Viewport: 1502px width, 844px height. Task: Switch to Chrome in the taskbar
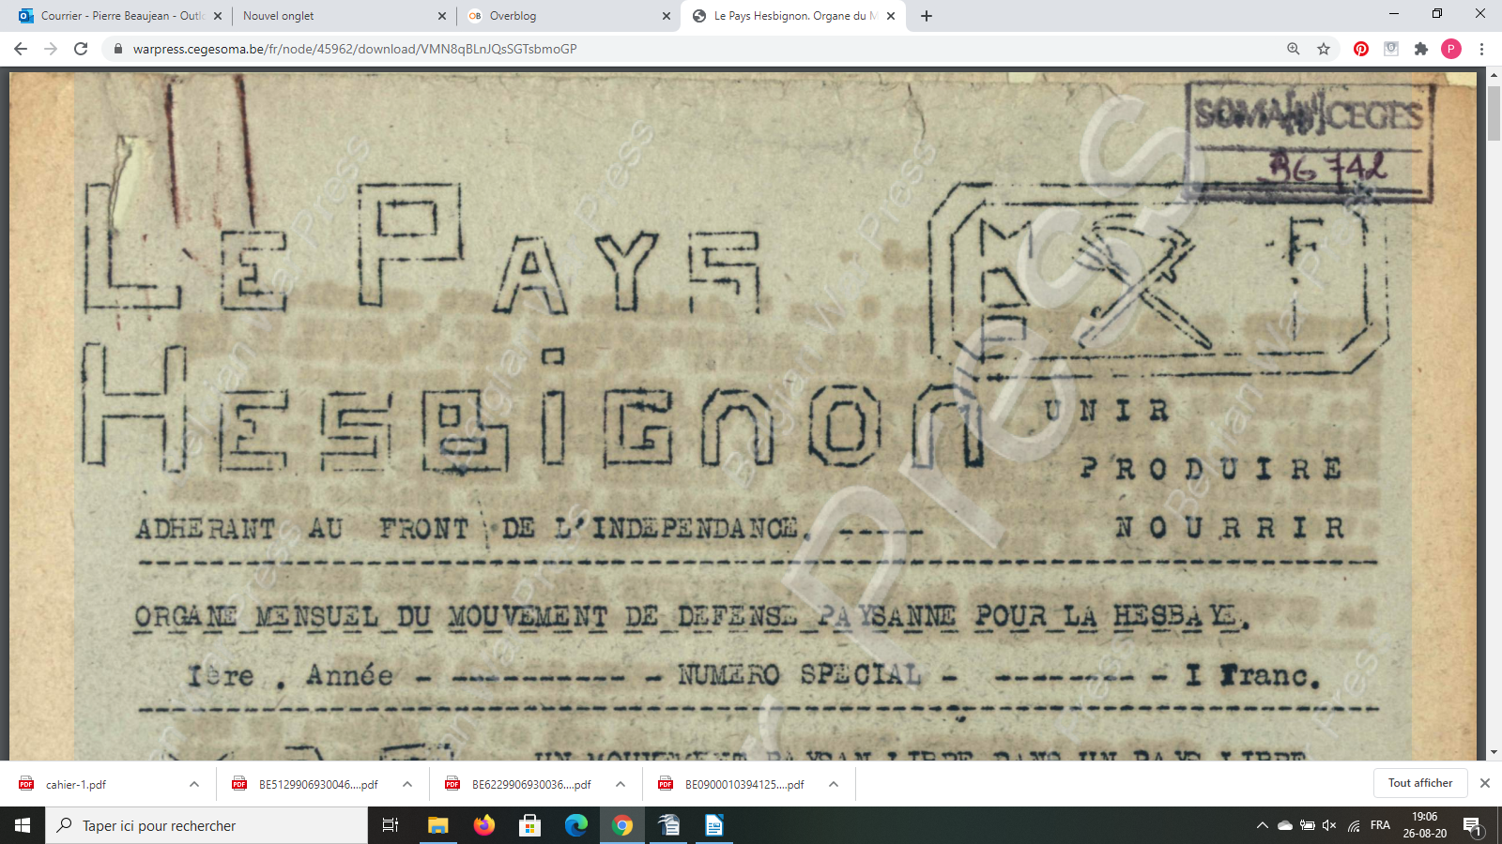622,825
